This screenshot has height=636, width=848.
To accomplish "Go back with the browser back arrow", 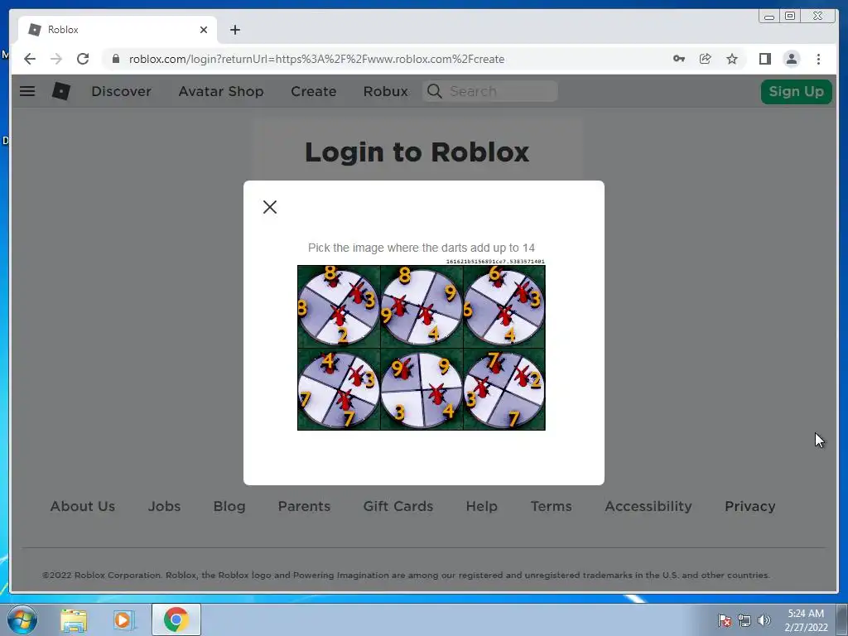I will (30, 59).
